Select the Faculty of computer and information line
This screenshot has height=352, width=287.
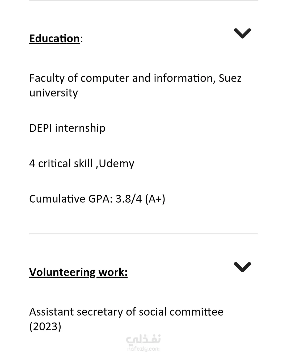[x=122, y=78]
